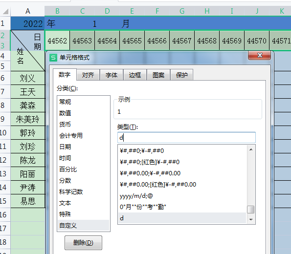The image size is (291, 254).
Task: Click the name cell 阳丽
Action: [28, 174]
